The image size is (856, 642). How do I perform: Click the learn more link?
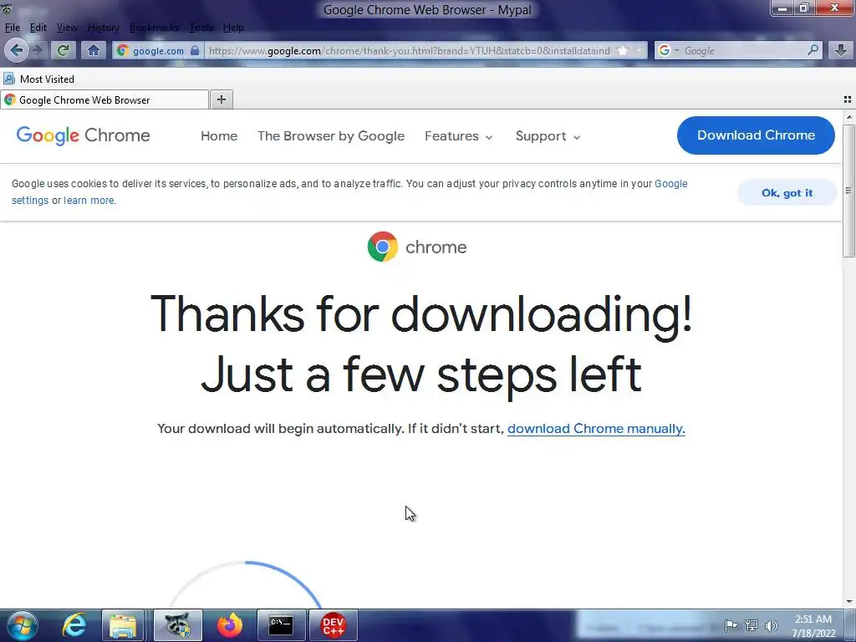tap(89, 201)
